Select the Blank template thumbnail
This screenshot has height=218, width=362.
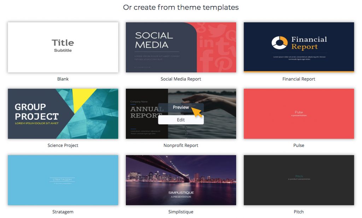[63, 47]
